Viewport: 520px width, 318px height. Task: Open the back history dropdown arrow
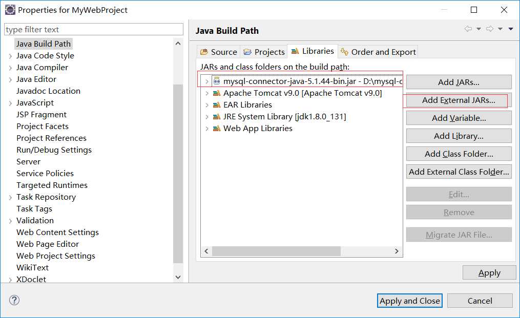(479, 29)
